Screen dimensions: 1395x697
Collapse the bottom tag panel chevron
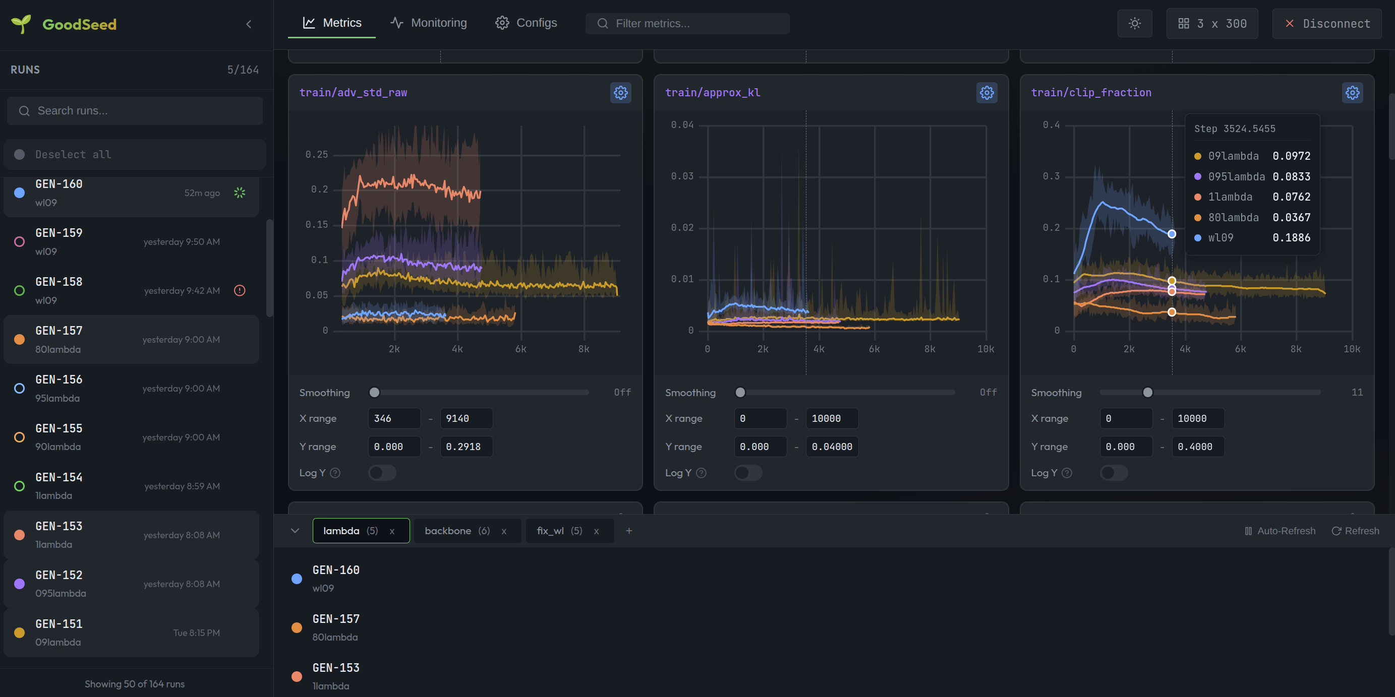pyautogui.click(x=295, y=531)
